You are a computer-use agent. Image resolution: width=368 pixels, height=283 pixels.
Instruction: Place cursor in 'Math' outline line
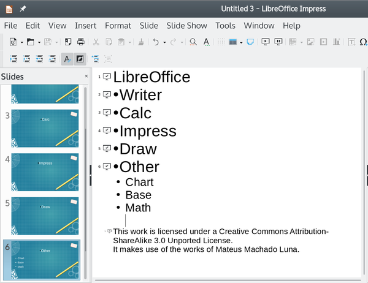point(138,208)
